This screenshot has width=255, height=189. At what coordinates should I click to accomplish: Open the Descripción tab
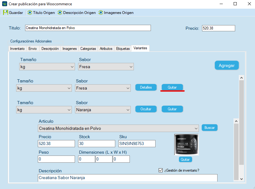pos(50,49)
